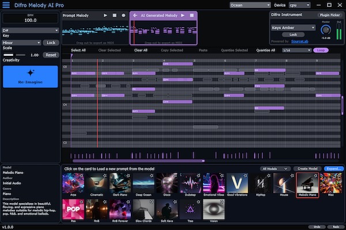Screen dimensions: 346x230
Task: Load the Emotional Vibes model card
Action: [x=213, y=184]
